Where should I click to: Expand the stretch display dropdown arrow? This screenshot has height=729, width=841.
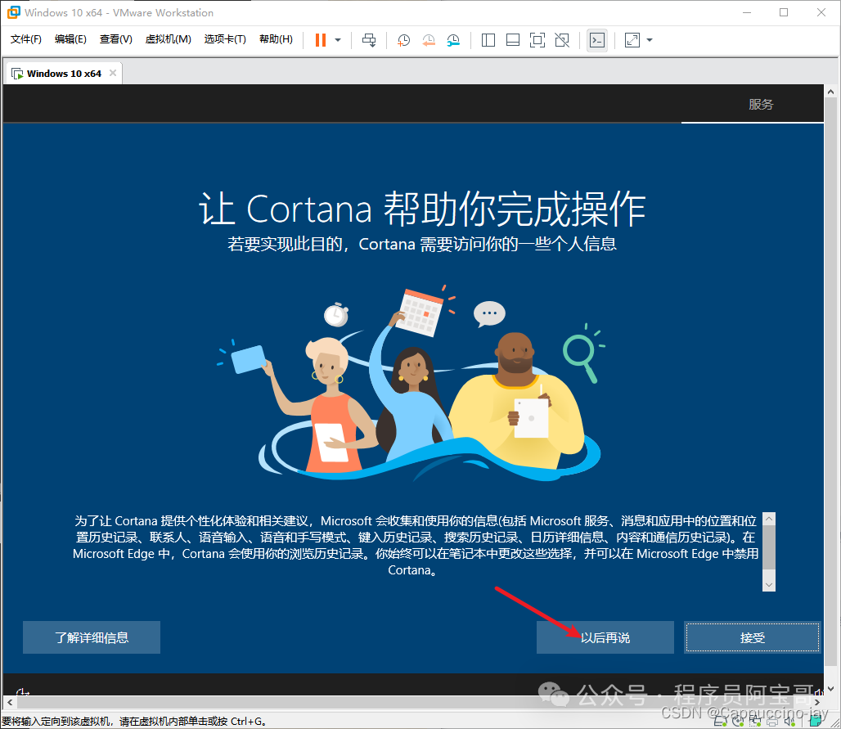(650, 40)
